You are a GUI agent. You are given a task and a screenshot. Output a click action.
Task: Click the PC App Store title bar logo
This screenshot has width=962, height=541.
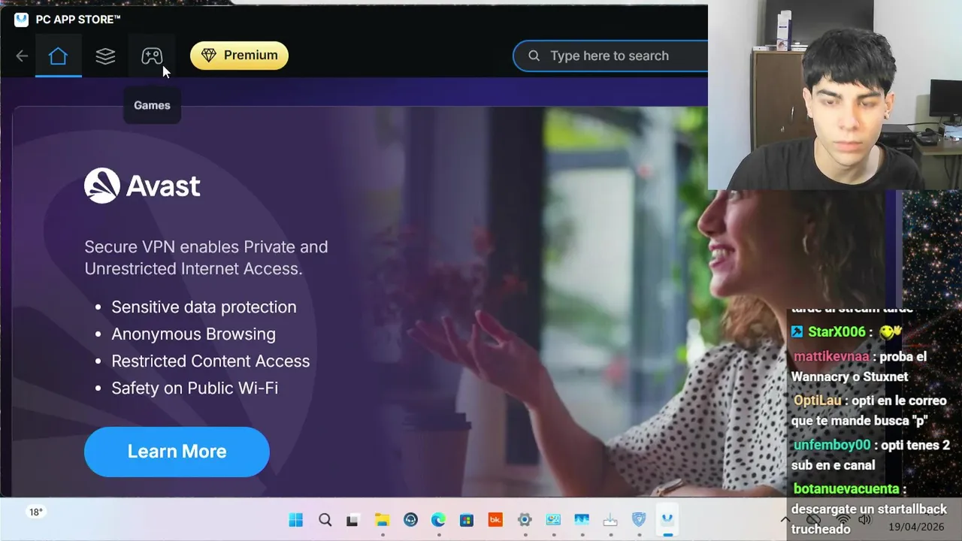pos(22,20)
